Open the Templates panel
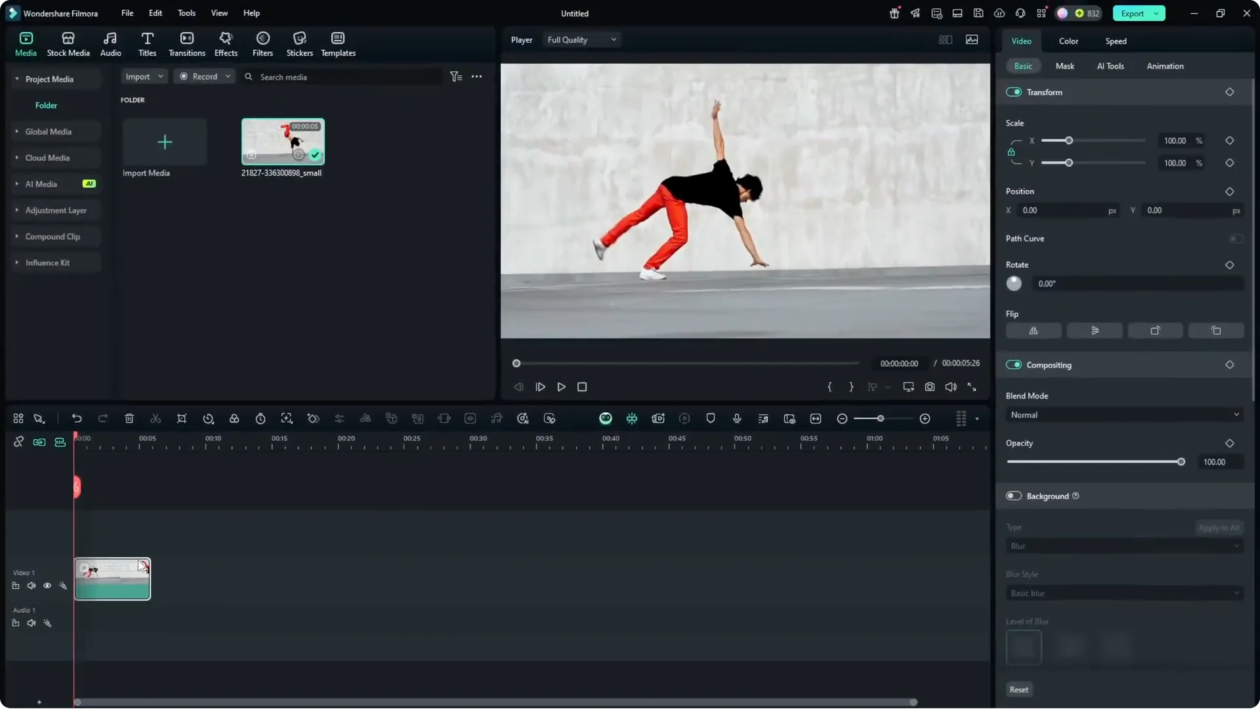The image size is (1260, 709). tap(337, 43)
